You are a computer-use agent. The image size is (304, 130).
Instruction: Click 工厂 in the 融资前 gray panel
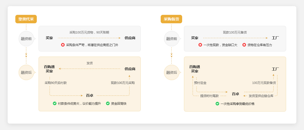tap(275, 38)
